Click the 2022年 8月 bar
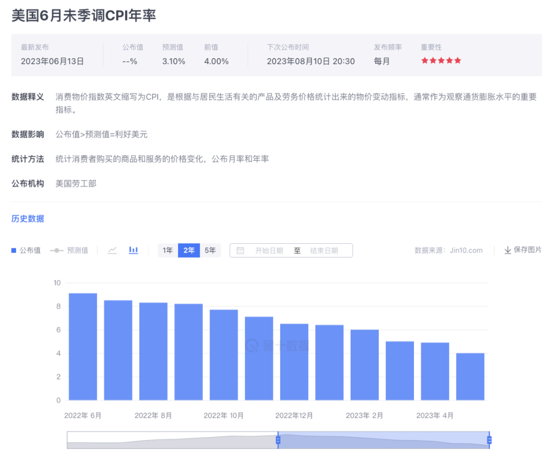 tap(153, 351)
